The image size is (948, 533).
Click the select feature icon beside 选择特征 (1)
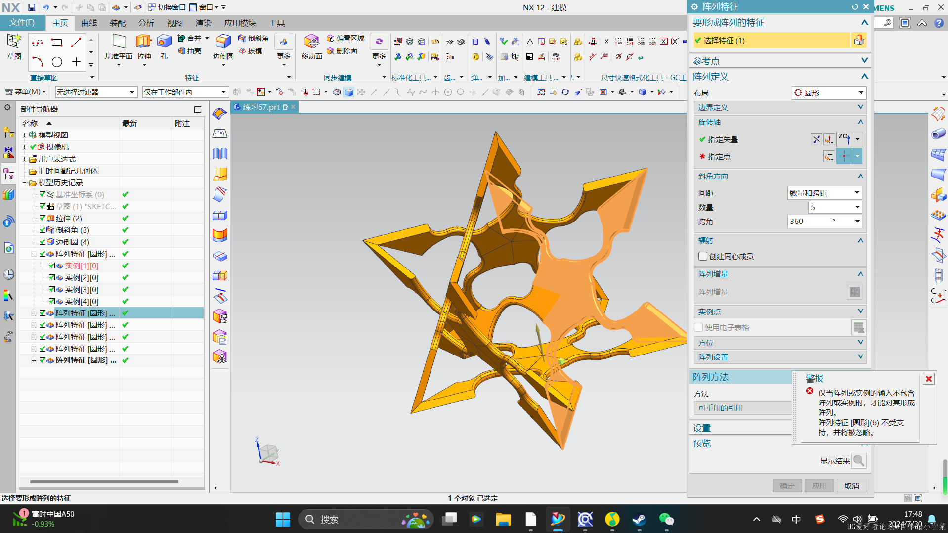pos(859,41)
